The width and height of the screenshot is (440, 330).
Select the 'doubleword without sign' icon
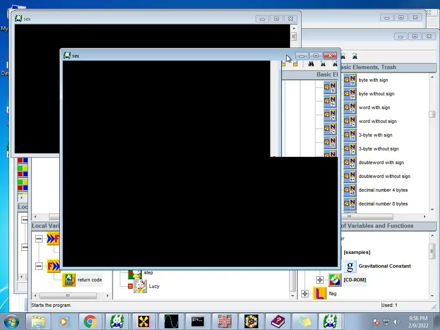point(350,176)
